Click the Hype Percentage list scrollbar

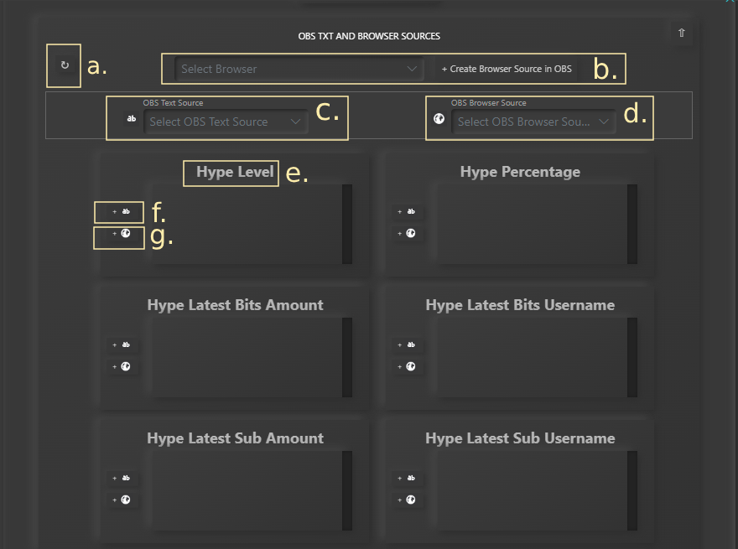point(632,224)
